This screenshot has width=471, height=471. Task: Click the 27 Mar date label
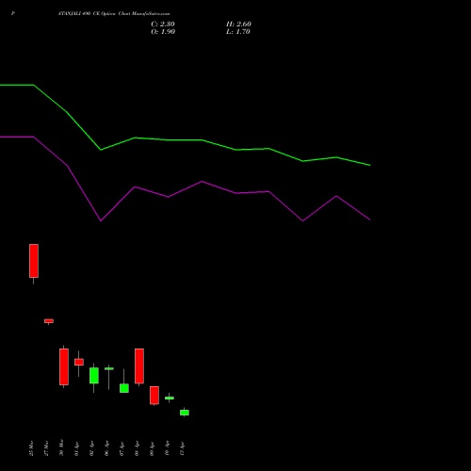[46, 448]
